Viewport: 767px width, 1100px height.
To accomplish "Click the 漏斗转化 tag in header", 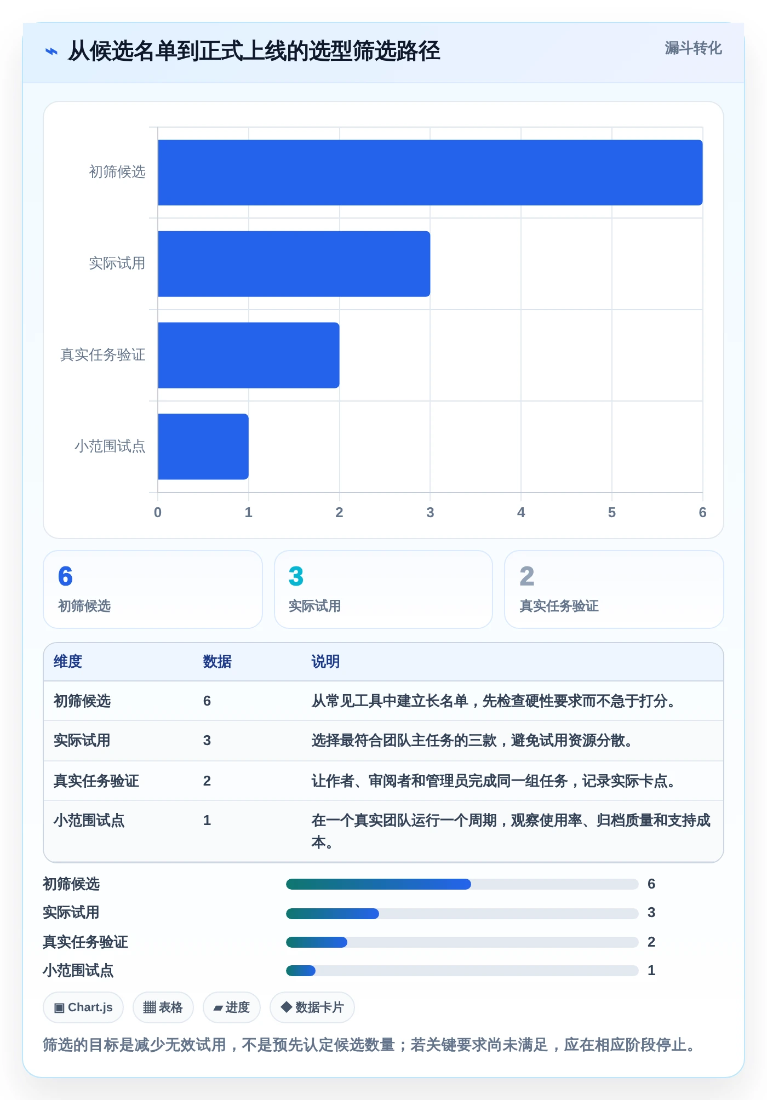I will (x=693, y=48).
